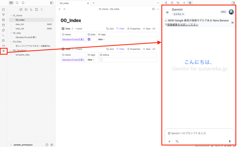Viewport: 237px width, 147px height.
Task: Collapse all folders in file explorer
Action: [x=42, y=10]
